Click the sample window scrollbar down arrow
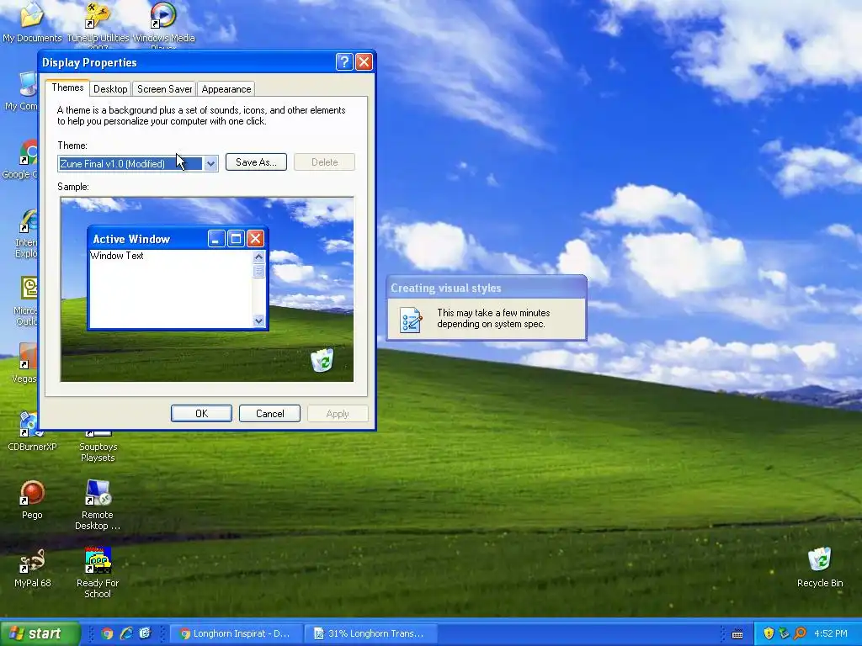The width and height of the screenshot is (862, 646). point(259,320)
